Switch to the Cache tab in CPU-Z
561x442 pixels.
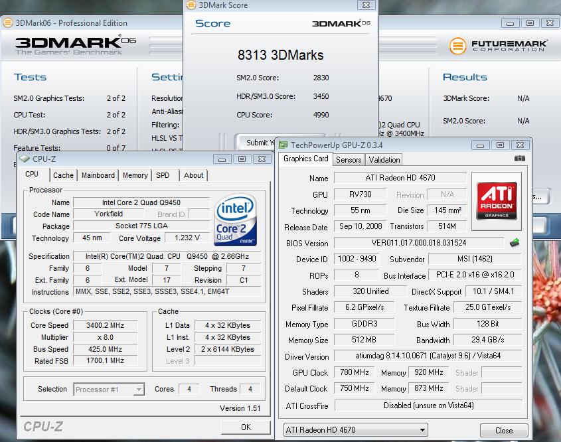63,175
